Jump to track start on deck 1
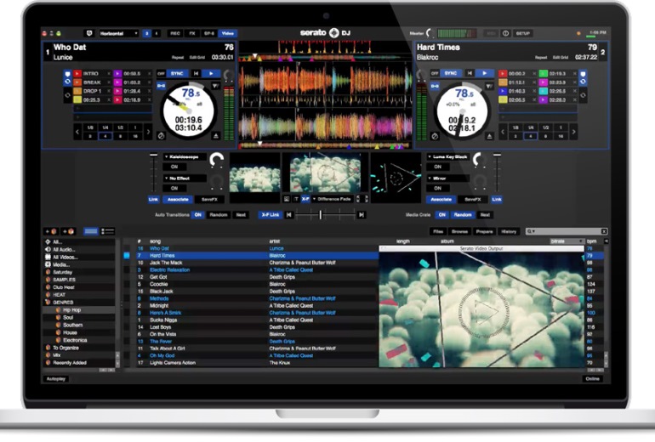Viewport: 655px width, 442px height. tap(196, 73)
